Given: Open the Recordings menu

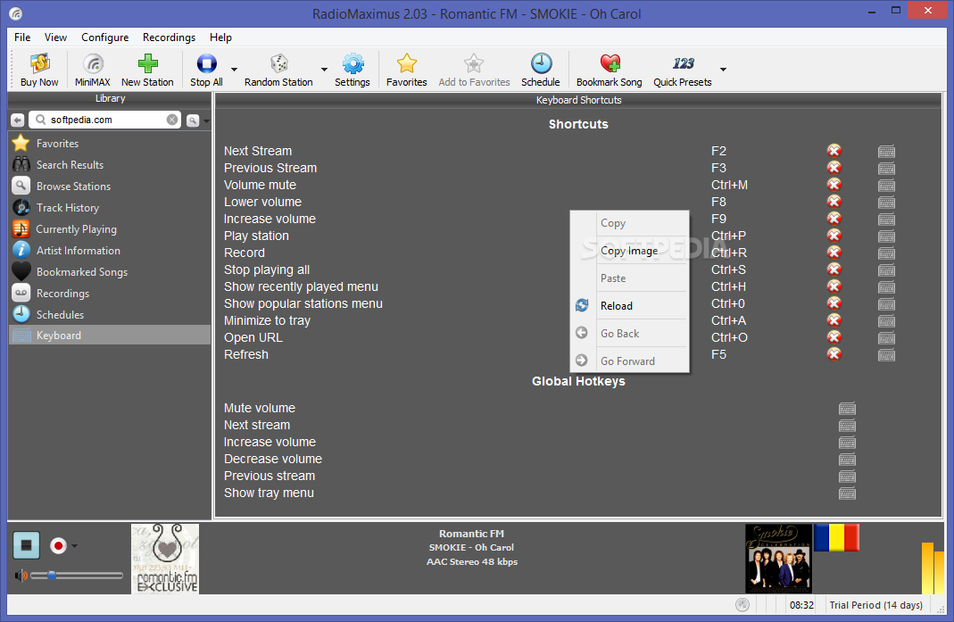Looking at the screenshot, I should (x=170, y=37).
